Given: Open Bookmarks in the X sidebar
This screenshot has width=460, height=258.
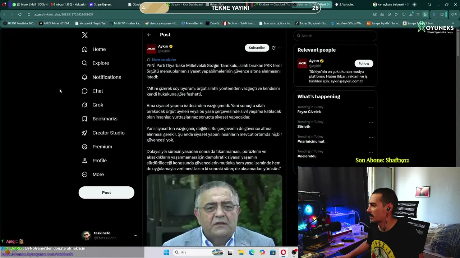Looking at the screenshot, I should (100, 119).
